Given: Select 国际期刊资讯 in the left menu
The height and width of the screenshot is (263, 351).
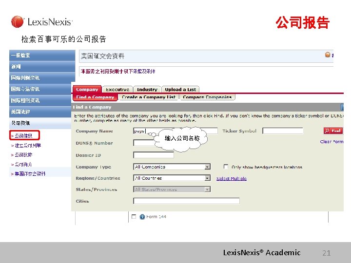Looking at the screenshot, I should pos(40,100).
